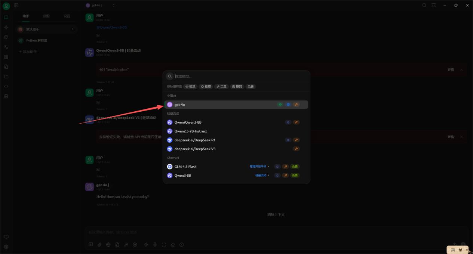Image resolution: width=473 pixels, height=254 pixels.
Task: Click the expand input box icon
Action: (164, 245)
